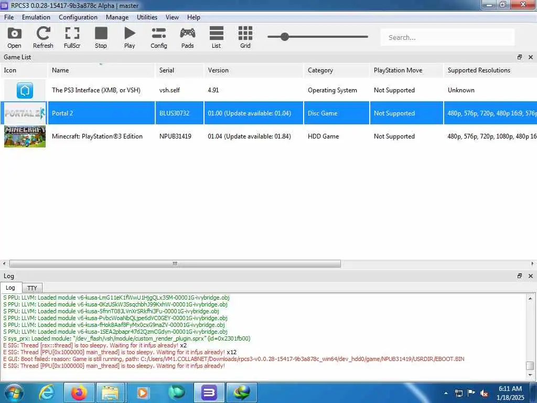537x403 pixels.
Task: Sort by the Version column header
Action: pyautogui.click(x=253, y=70)
